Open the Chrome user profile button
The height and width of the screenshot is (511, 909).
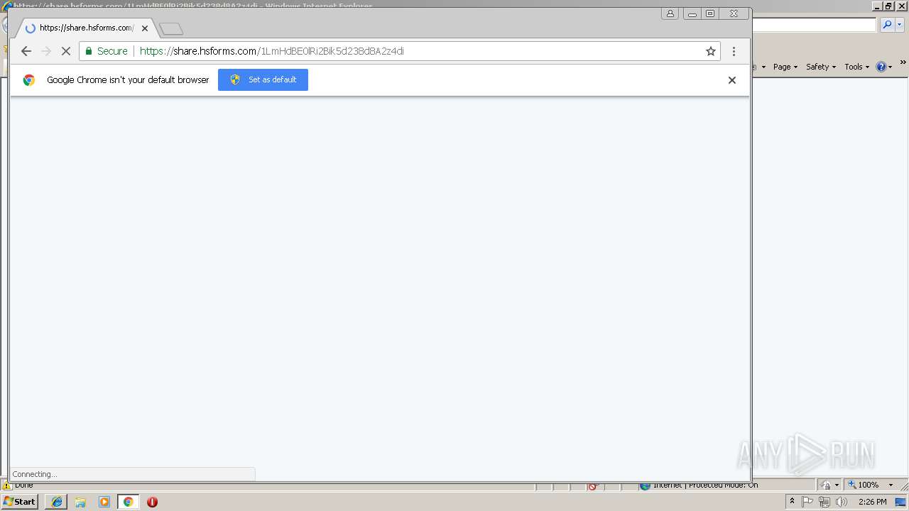pyautogui.click(x=670, y=13)
